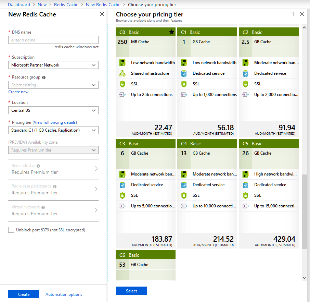
Task: Open View full pricing details link
Action: pyautogui.click(x=55, y=122)
